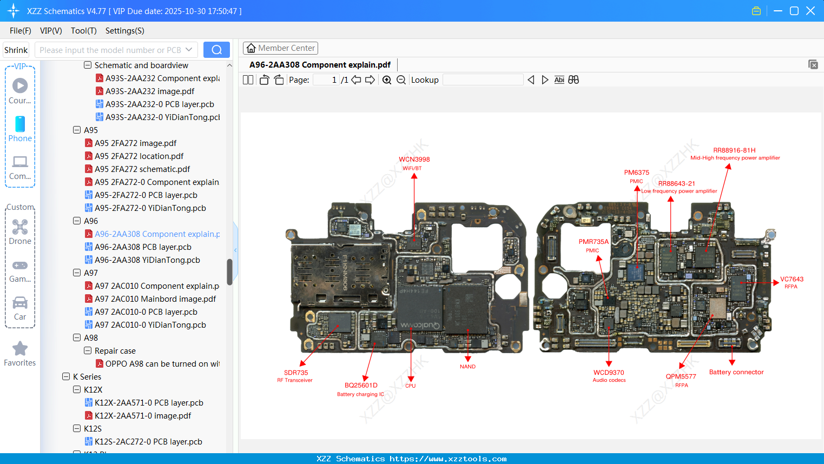Rotate the page counterclockwise
The width and height of the screenshot is (824, 464).
click(x=263, y=79)
